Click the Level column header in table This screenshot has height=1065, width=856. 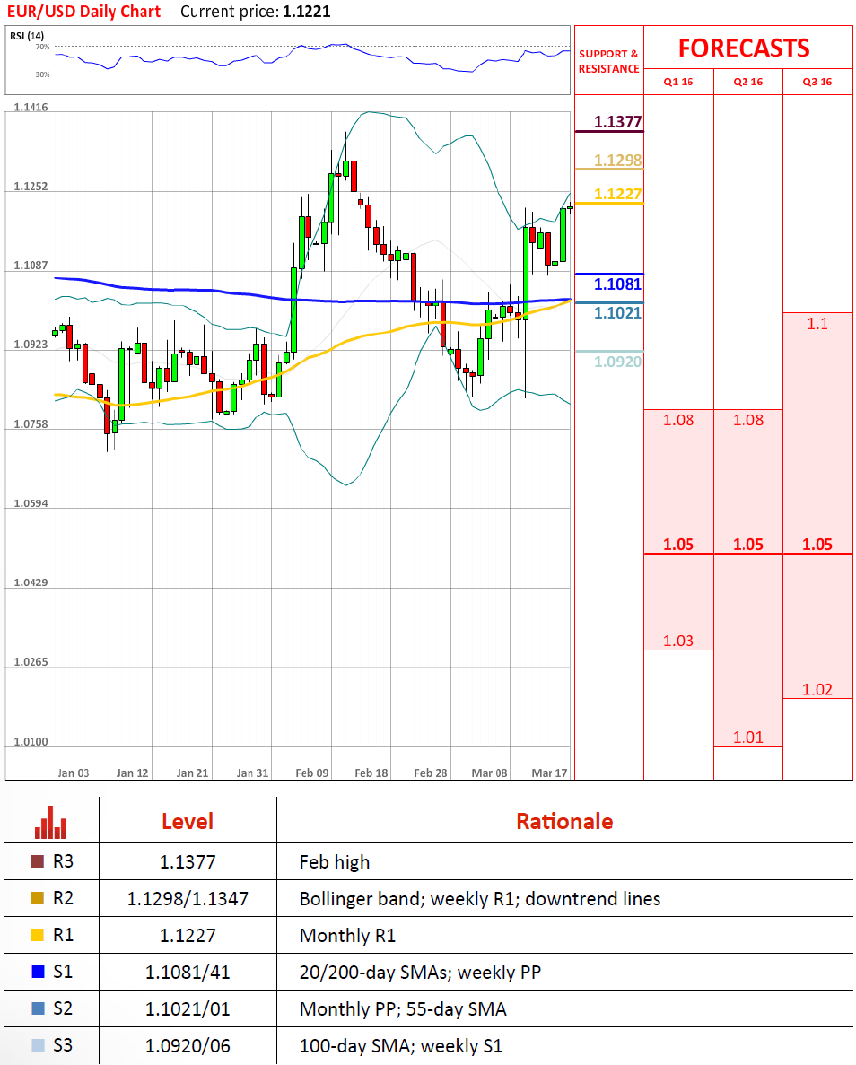point(188,821)
